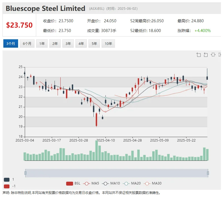This screenshot has width=224, height=197.
Task: Toggle the BSL series in the legend
Action: point(73,183)
